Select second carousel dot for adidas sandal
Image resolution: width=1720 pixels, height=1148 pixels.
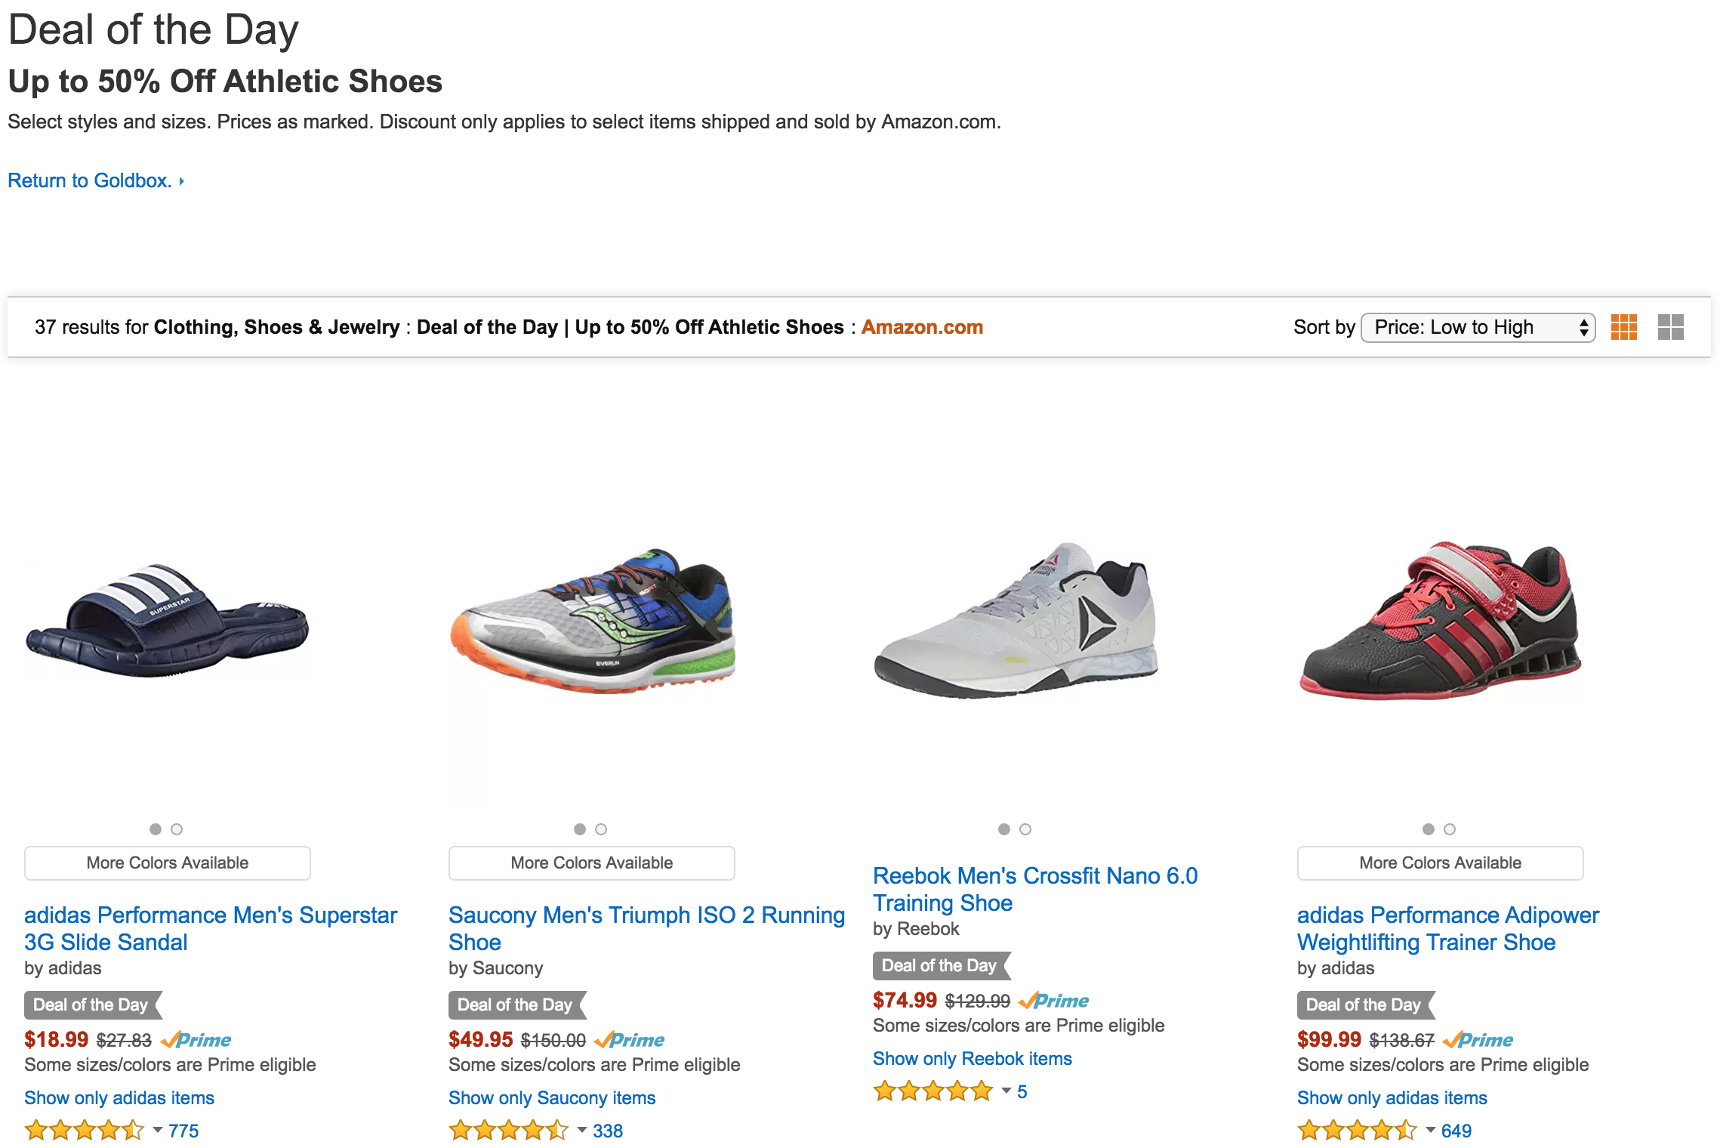click(x=176, y=829)
